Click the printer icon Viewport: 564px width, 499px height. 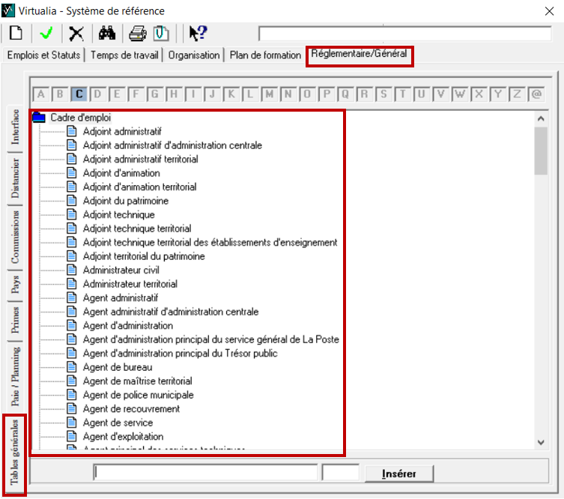click(x=136, y=34)
